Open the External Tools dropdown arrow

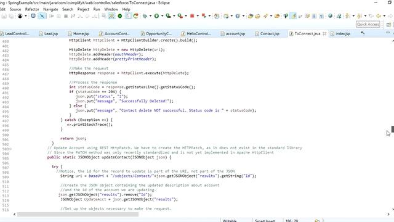[x=186, y=16]
